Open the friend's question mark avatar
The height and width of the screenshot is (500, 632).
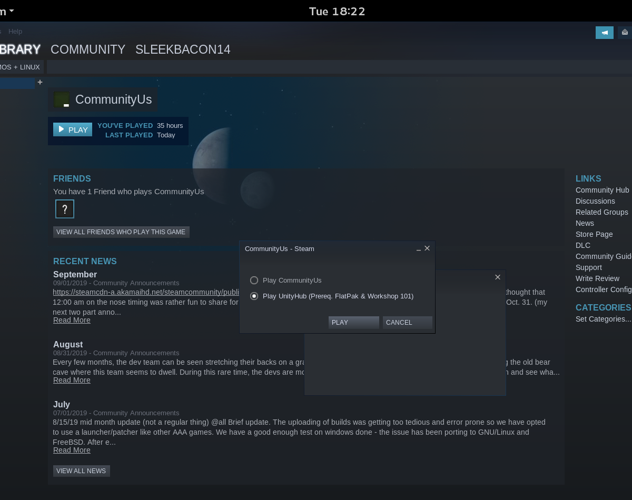pos(65,209)
